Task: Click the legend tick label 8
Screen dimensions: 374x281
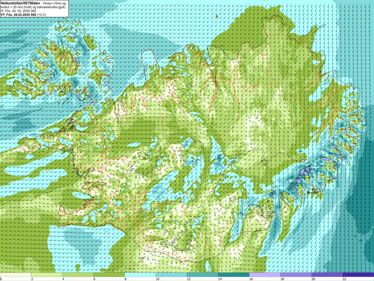Action: pyautogui.click(x=126, y=279)
